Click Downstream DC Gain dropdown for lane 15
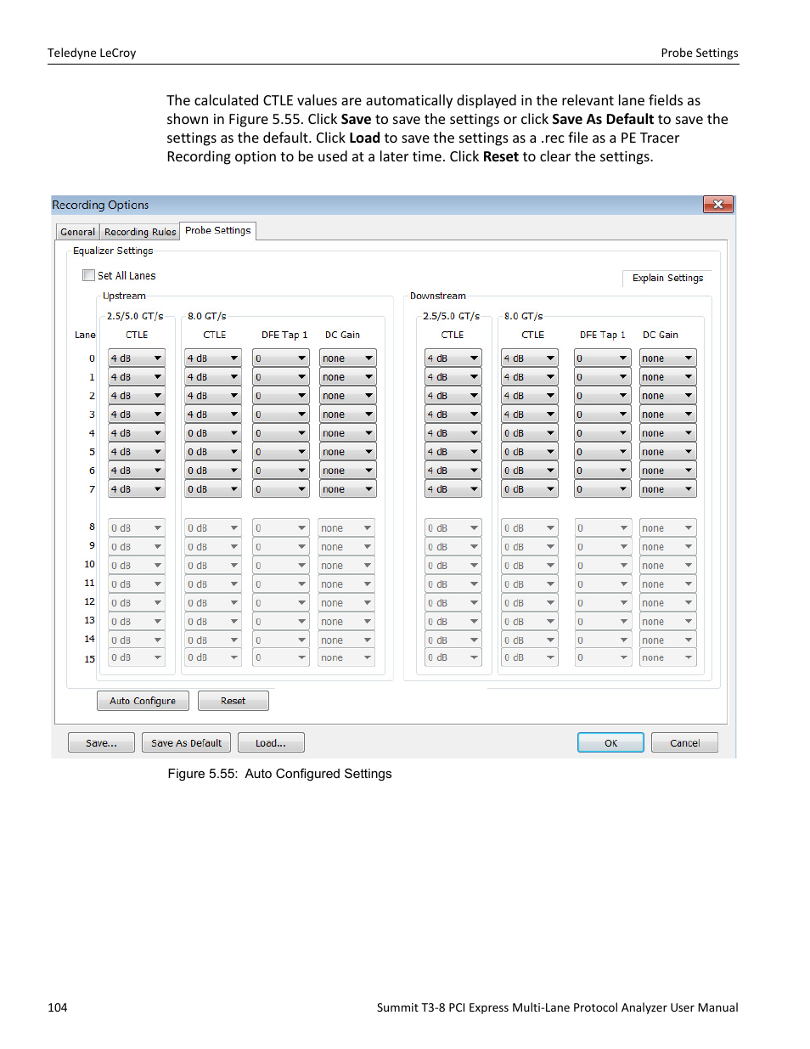This screenshot has height=1049, width=810. [x=668, y=657]
